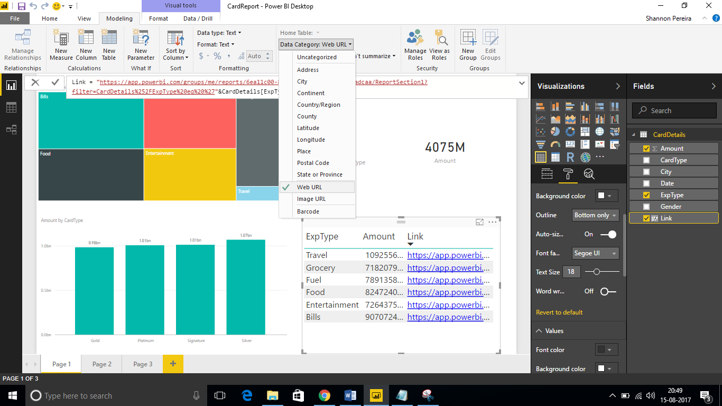This screenshot has height=406, width=722.
Task: Check the Gender field checkbox
Action: pos(646,207)
